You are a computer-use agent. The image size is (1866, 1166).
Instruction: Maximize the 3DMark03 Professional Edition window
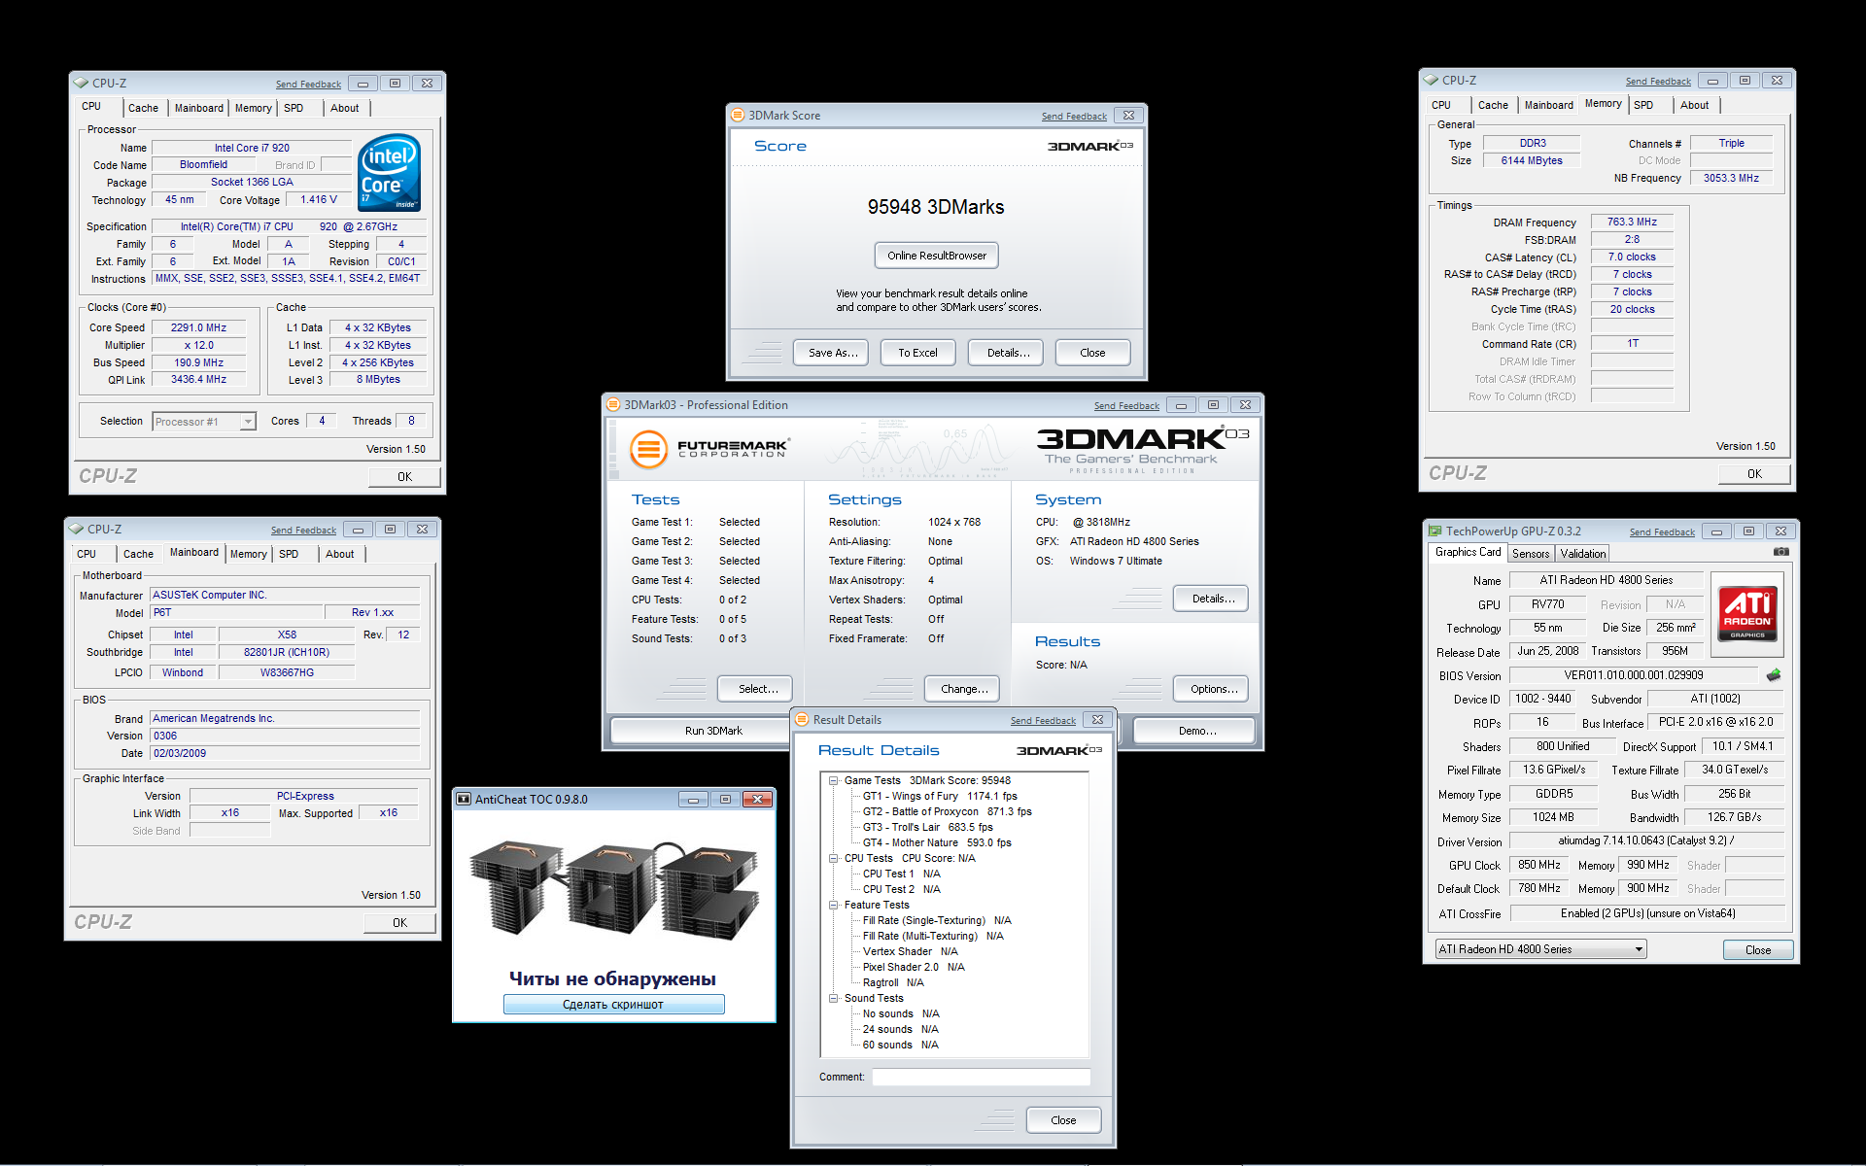pos(1213,405)
